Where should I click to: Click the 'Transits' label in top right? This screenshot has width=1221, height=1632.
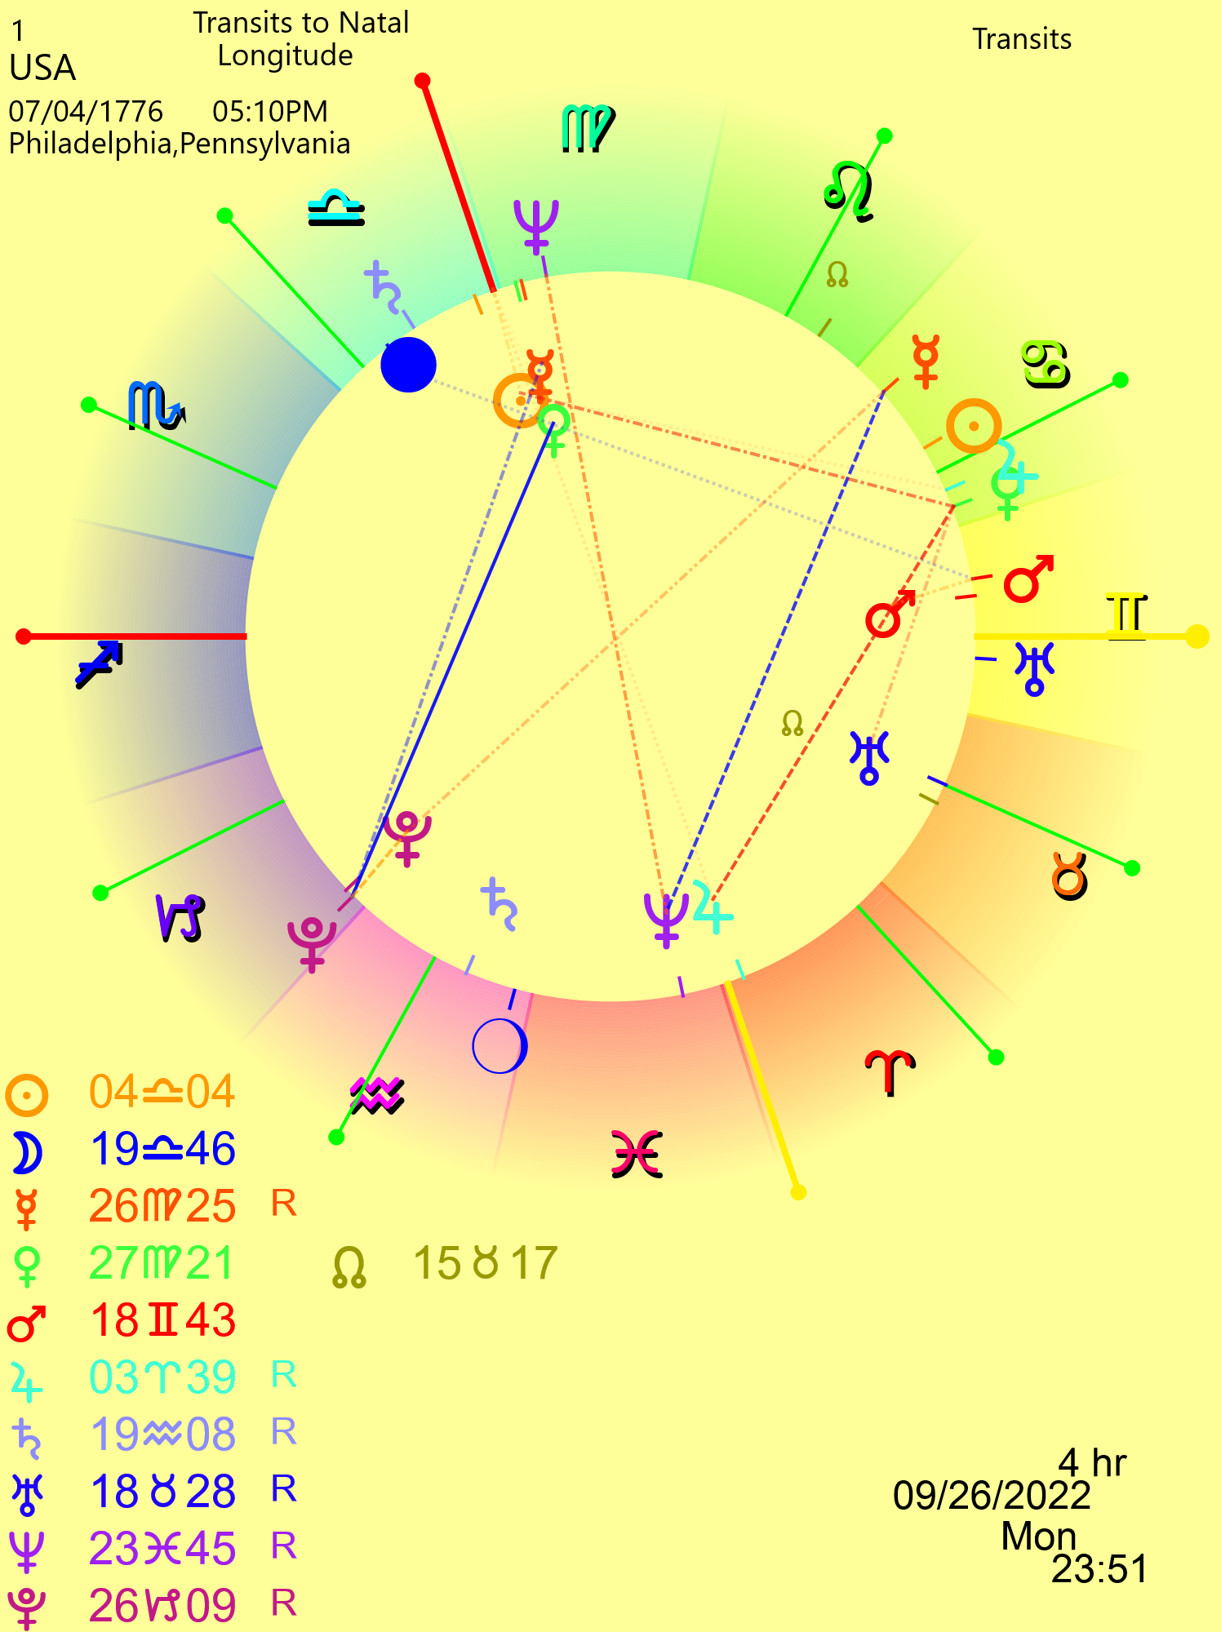pyautogui.click(x=1021, y=39)
